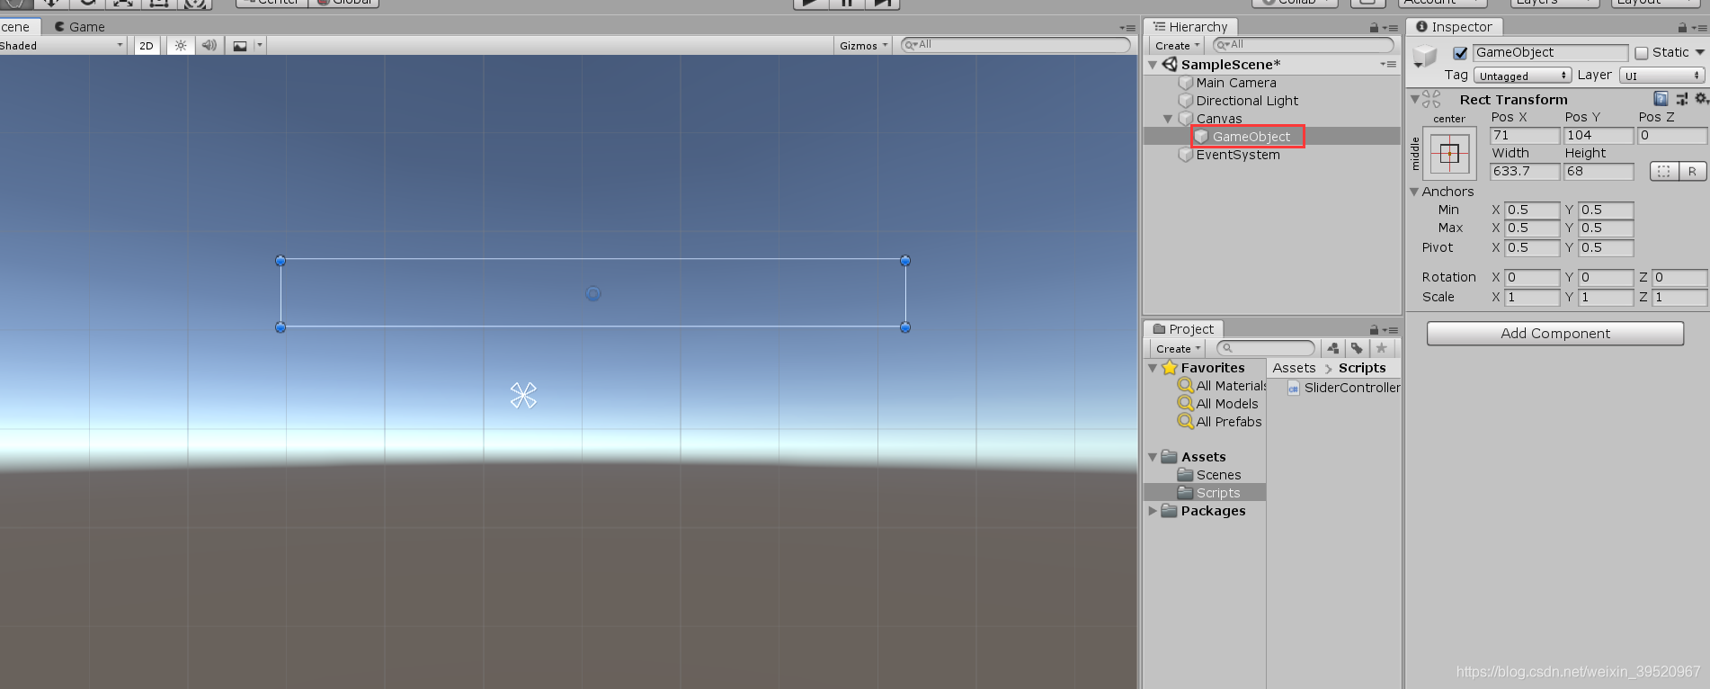Open Hierarchy Create dropdown

[x=1177, y=45]
